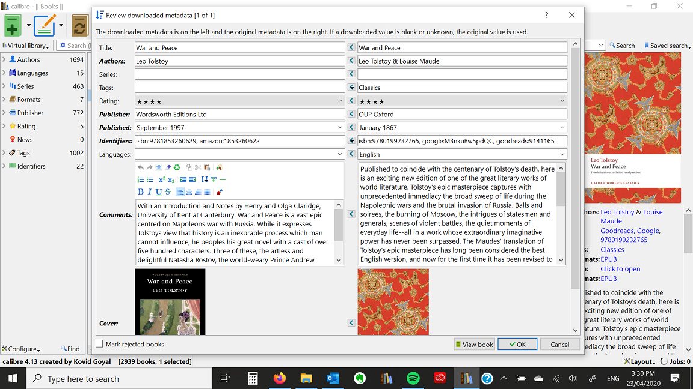Apply ordered numbered list formatting
Screen dimensions: 693x389
tap(141, 179)
